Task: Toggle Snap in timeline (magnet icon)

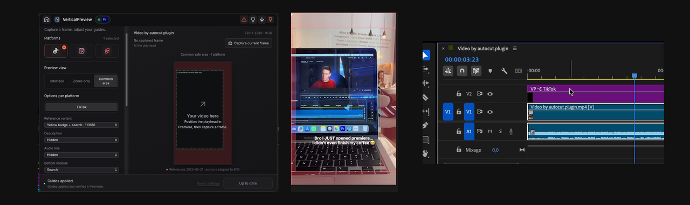Action: (462, 71)
